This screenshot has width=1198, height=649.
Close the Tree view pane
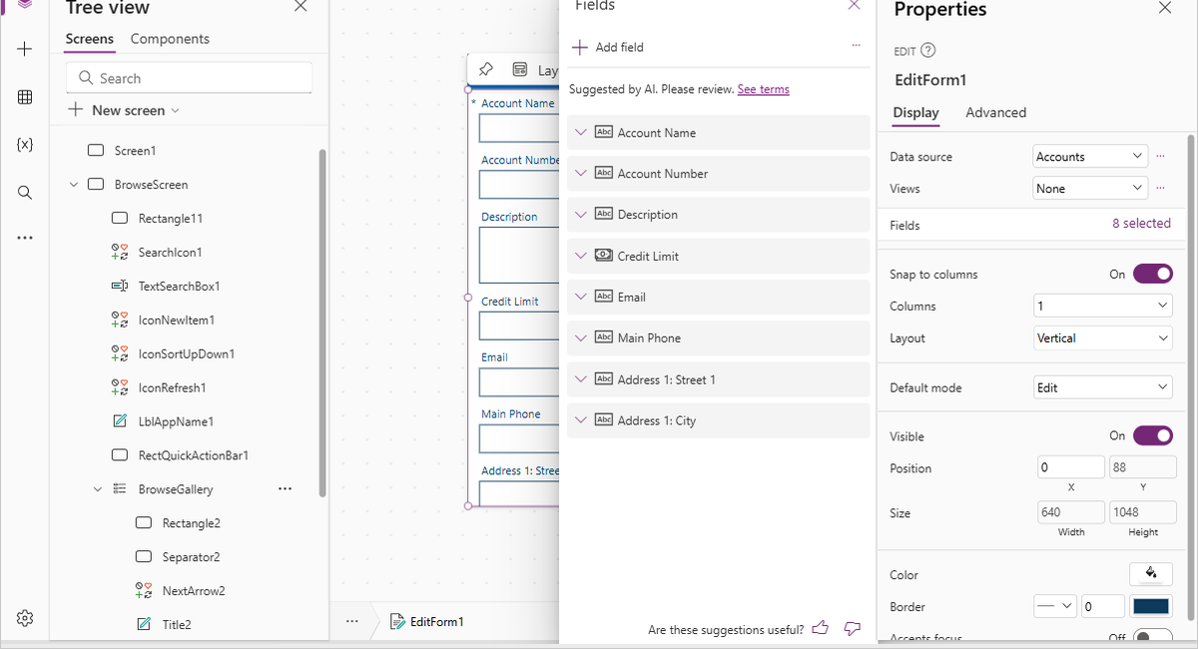point(300,7)
